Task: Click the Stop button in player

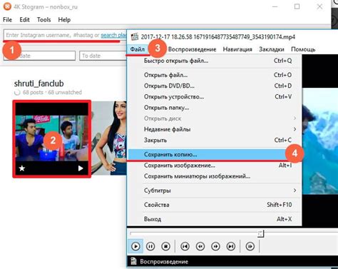Action: click(x=165, y=246)
